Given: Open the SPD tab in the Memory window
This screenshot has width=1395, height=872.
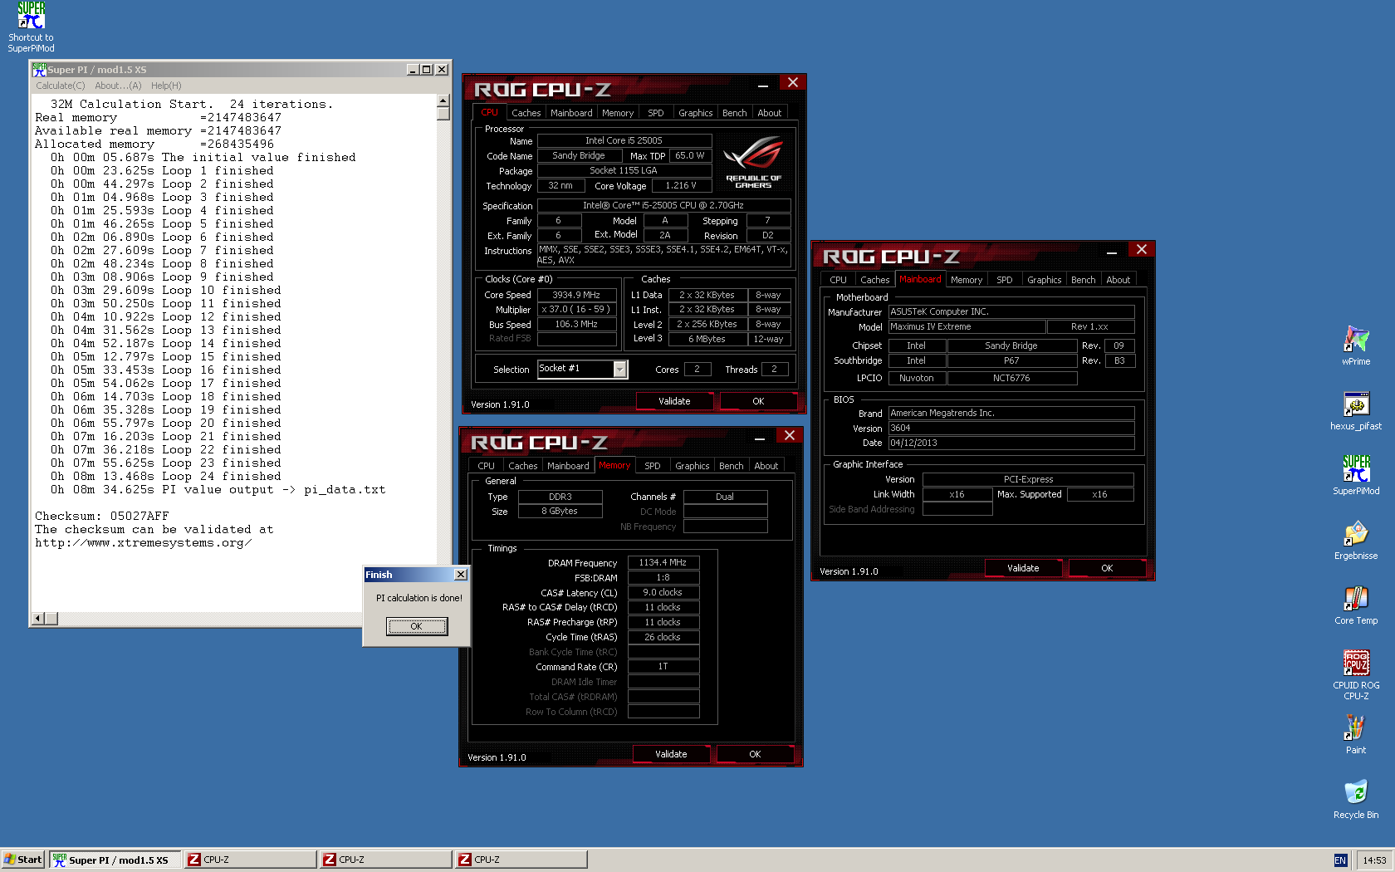Looking at the screenshot, I should [653, 466].
